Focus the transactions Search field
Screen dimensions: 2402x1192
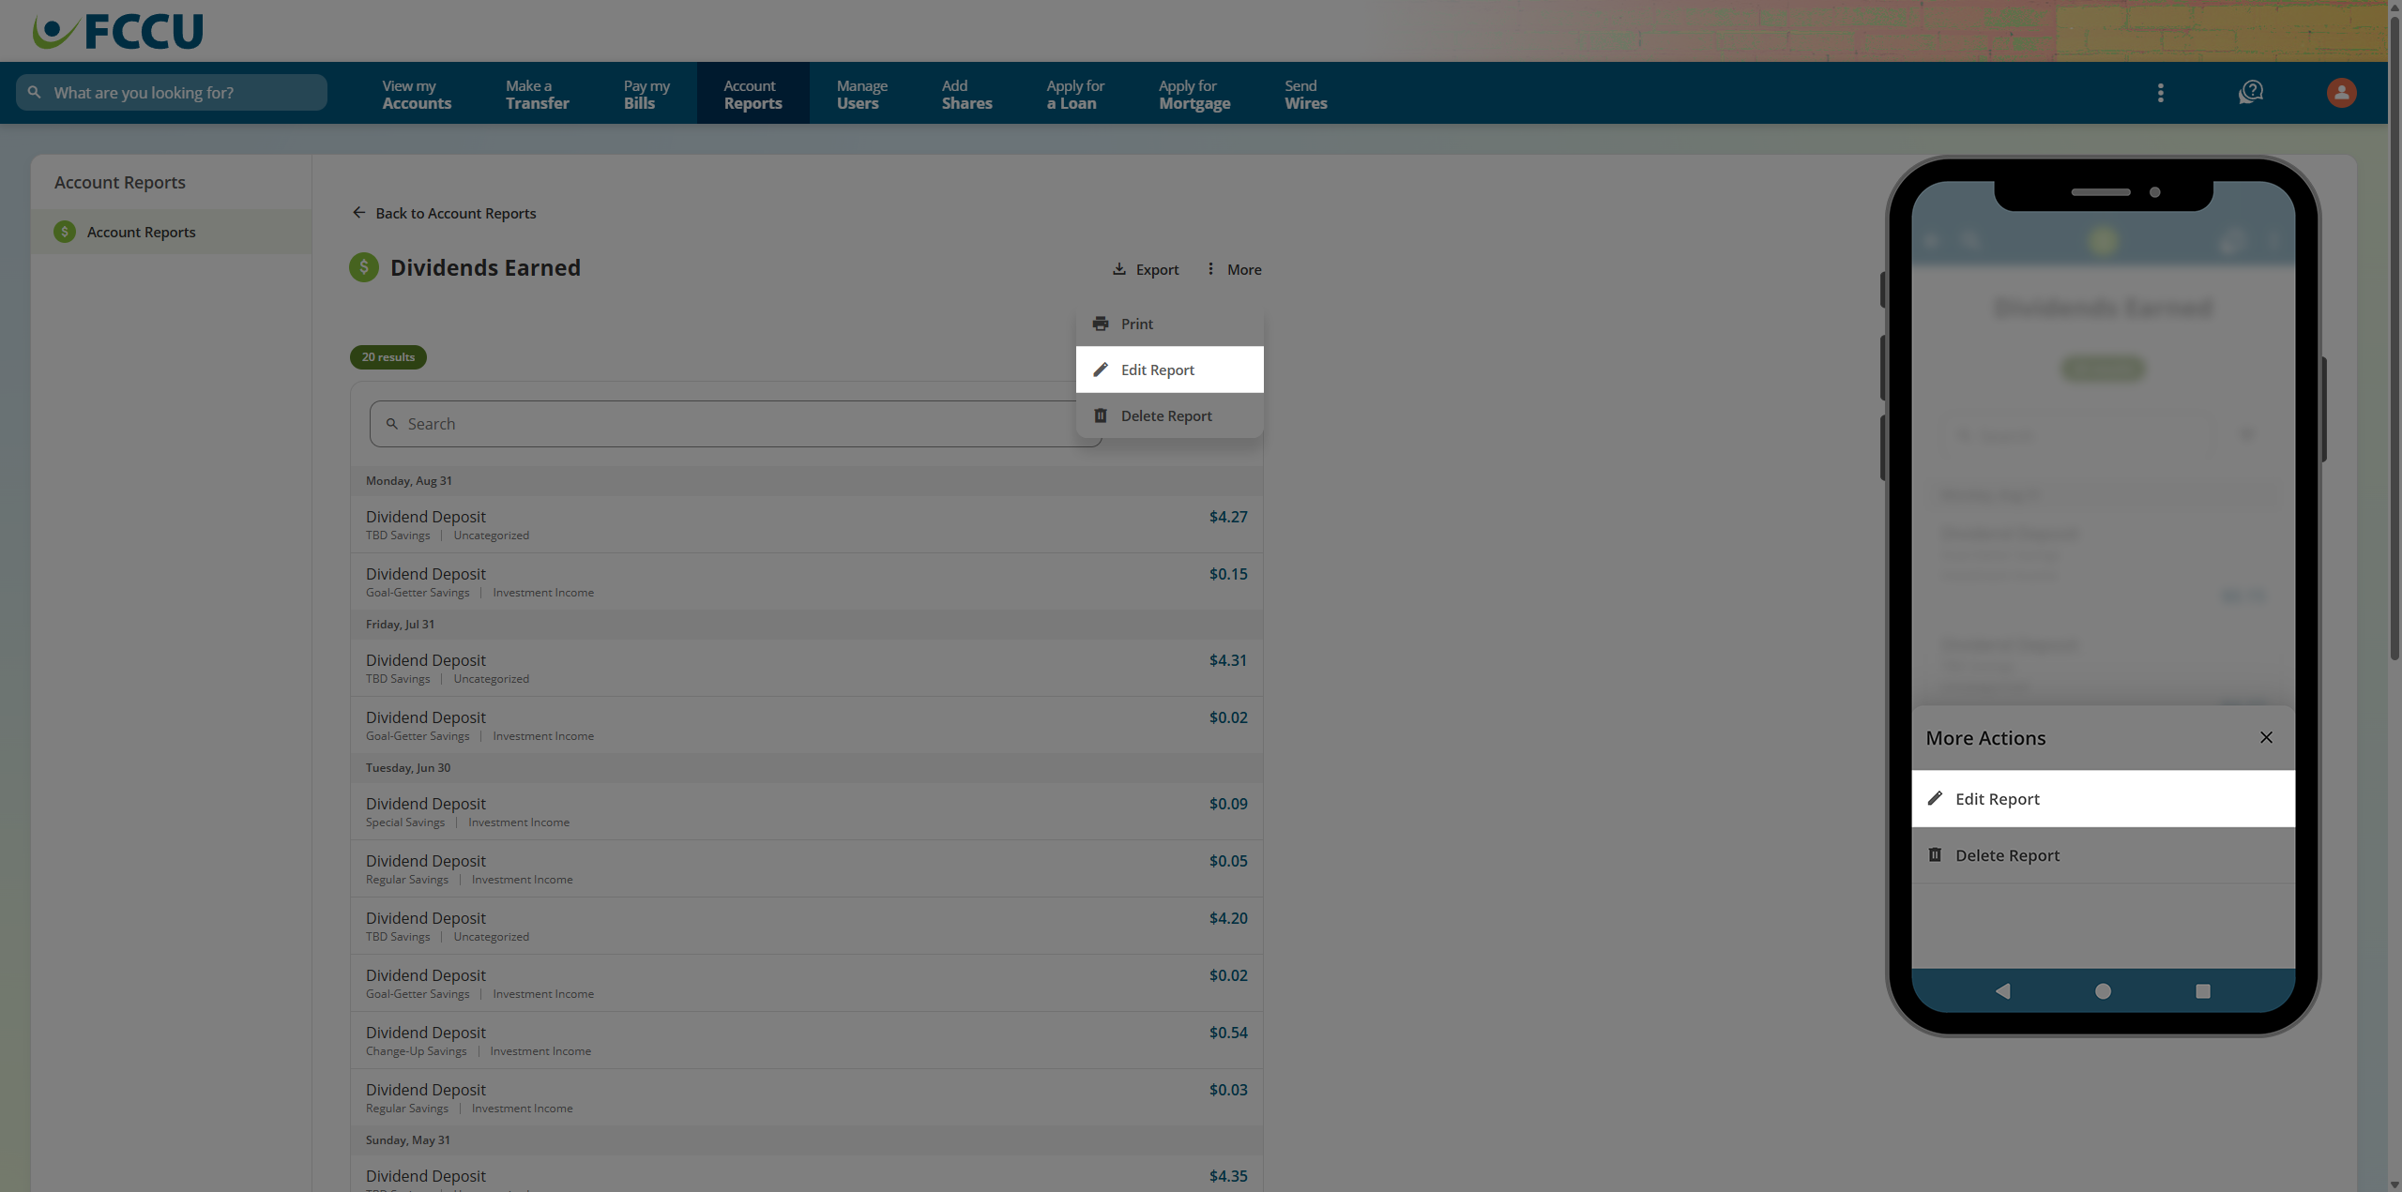pyautogui.click(x=736, y=424)
